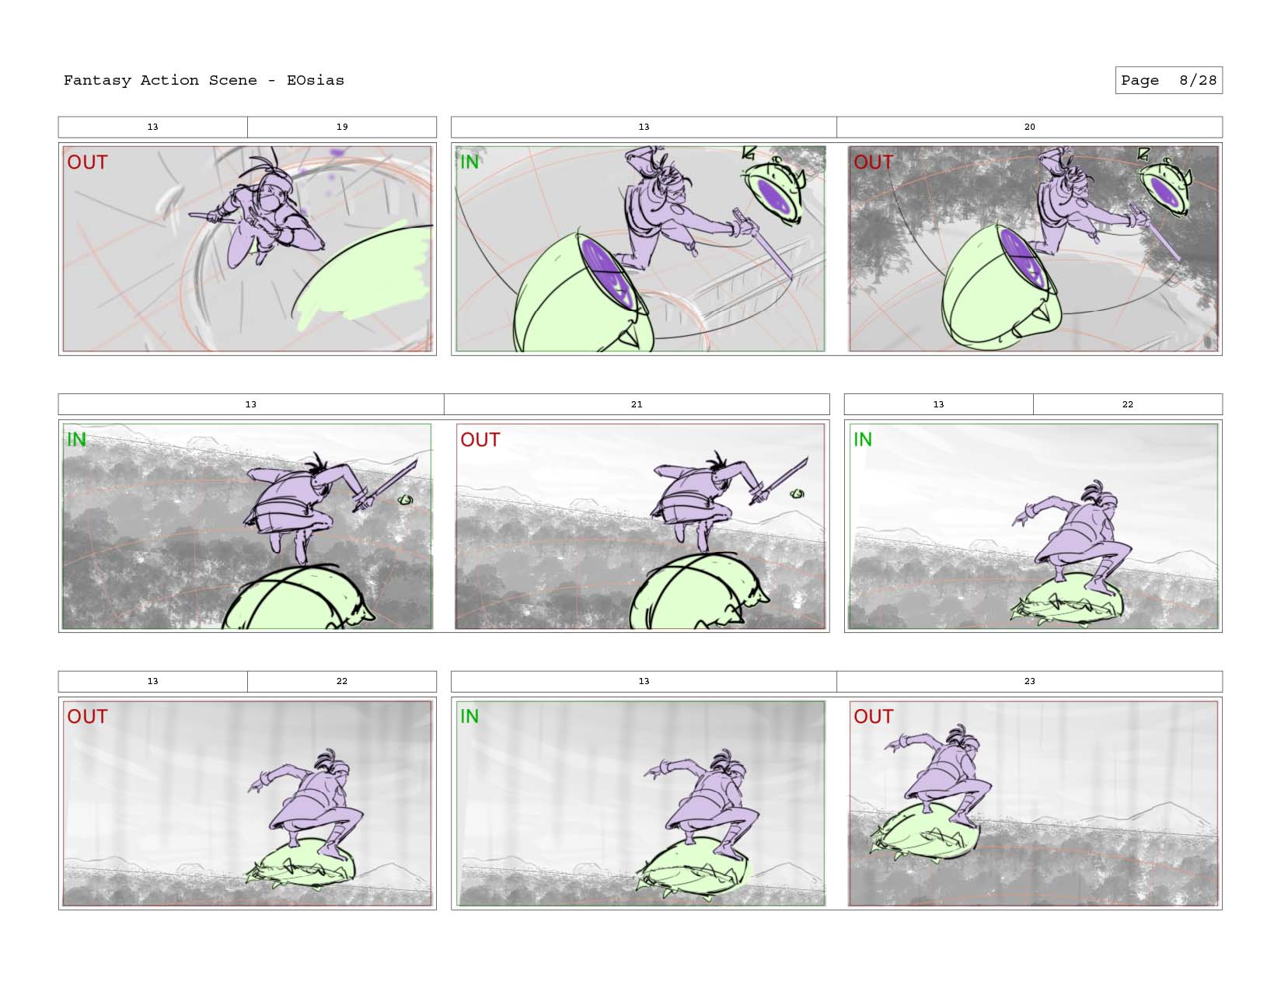Image resolution: width=1281 pixels, height=992 pixels.
Task: Open the shot 20 IN storyboard panel
Action: [640, 249]
